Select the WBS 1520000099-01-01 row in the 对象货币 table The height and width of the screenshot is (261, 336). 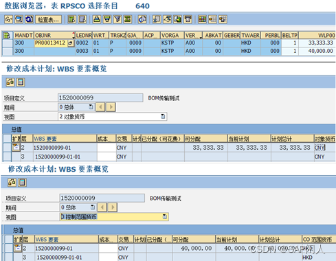pyautogui.click(x=7, y=157)
